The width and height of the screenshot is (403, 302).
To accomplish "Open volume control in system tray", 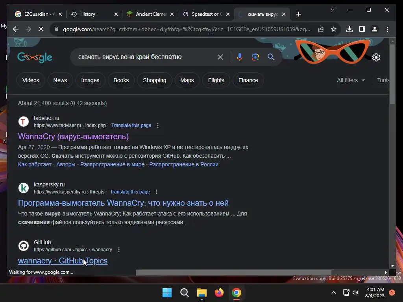I will [355, 293].
